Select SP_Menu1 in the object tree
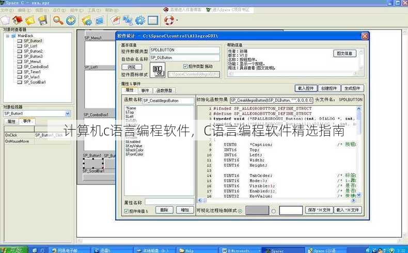Screen dimensions: 408x253 32,61
